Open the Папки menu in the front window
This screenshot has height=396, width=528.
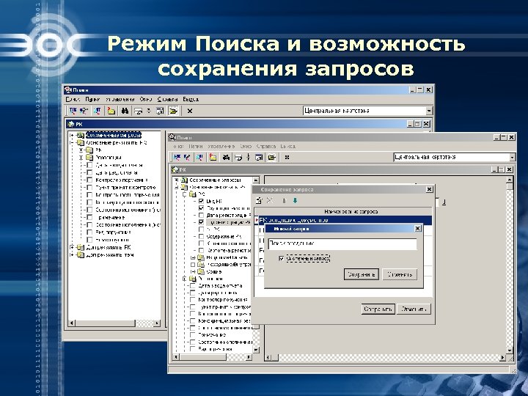196,147
